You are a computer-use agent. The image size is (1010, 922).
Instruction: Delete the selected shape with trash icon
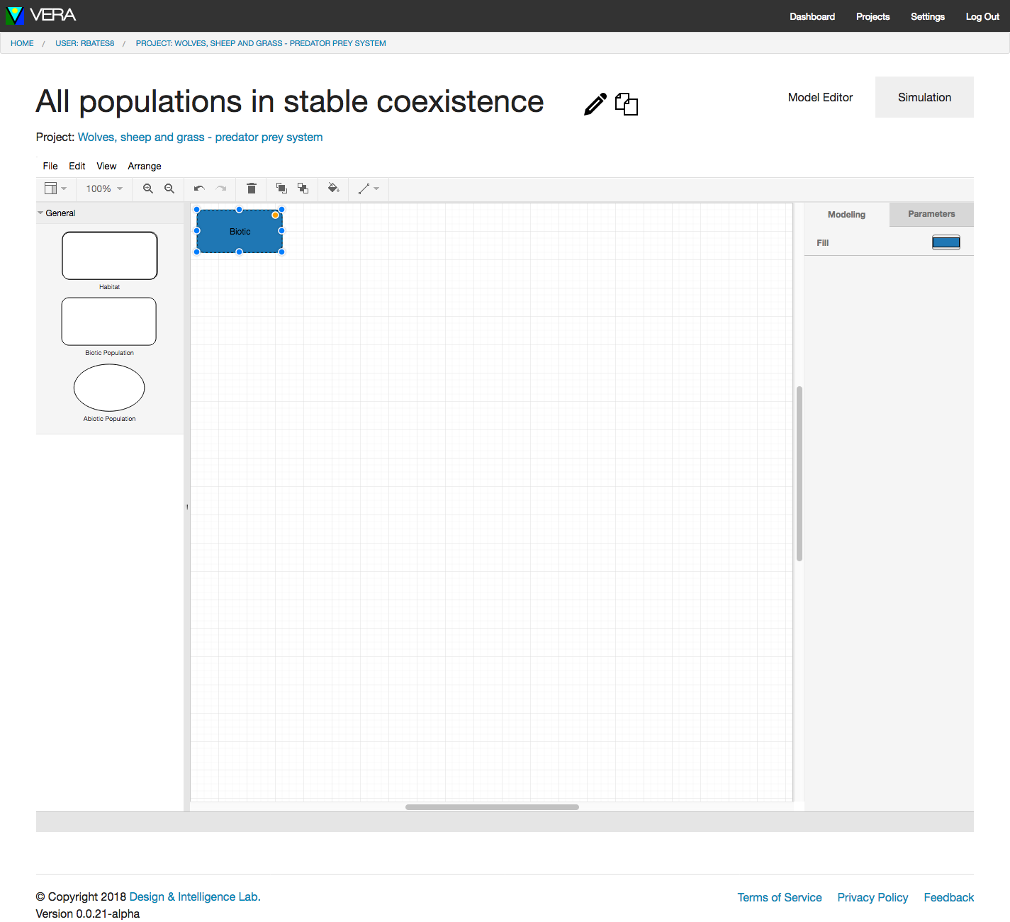[251, 189]
